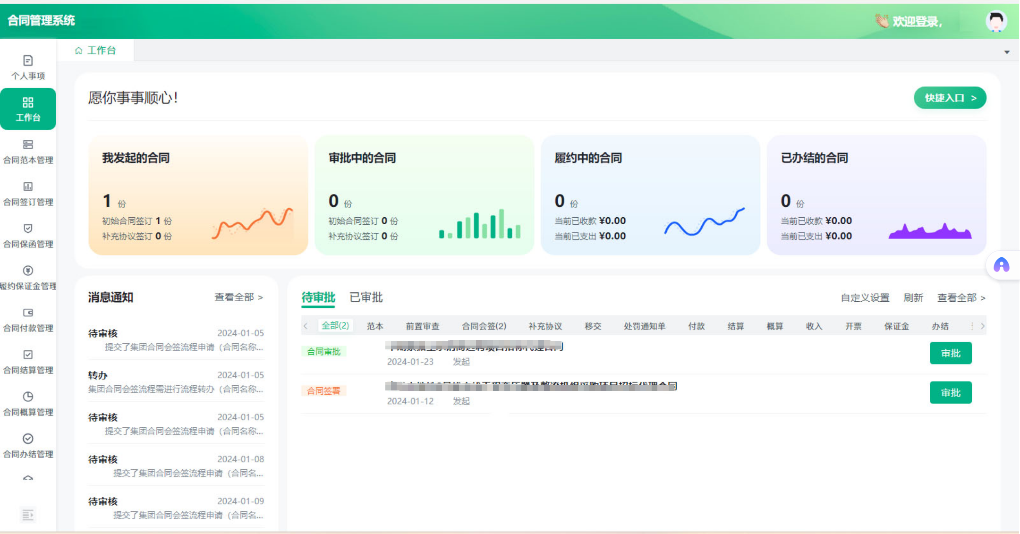Screen dimensions: 1020x534
Task: Open the 合同概算管理 clock icon
Action: (28, 397)
